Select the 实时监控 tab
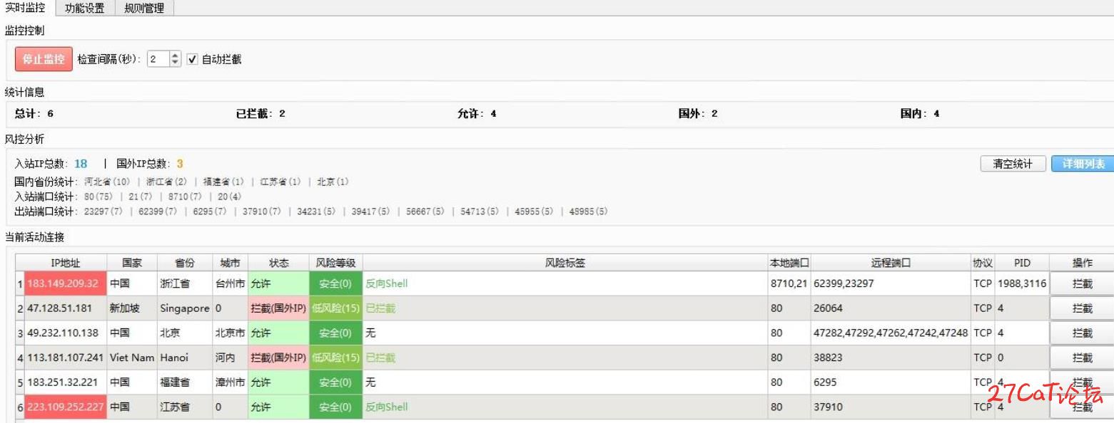This screenshot has width=1114, height=423. pyautogui.click(x=25, y=9)
